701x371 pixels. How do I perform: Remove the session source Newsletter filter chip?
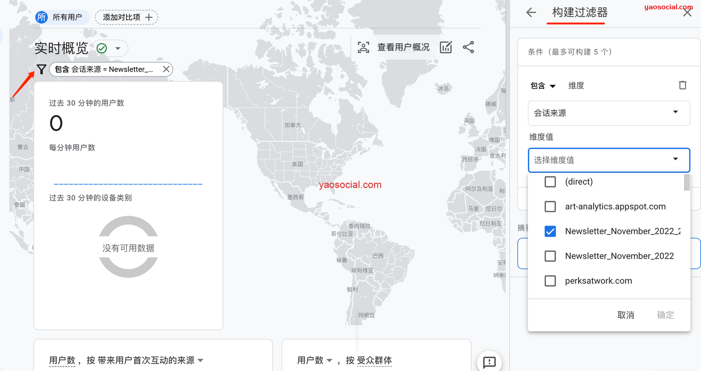pos(166,69)
